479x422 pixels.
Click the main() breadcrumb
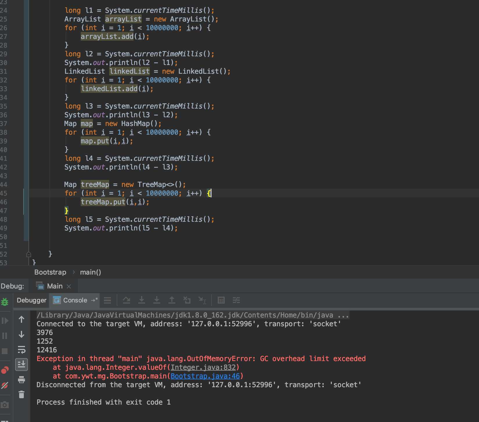[91, 272]
